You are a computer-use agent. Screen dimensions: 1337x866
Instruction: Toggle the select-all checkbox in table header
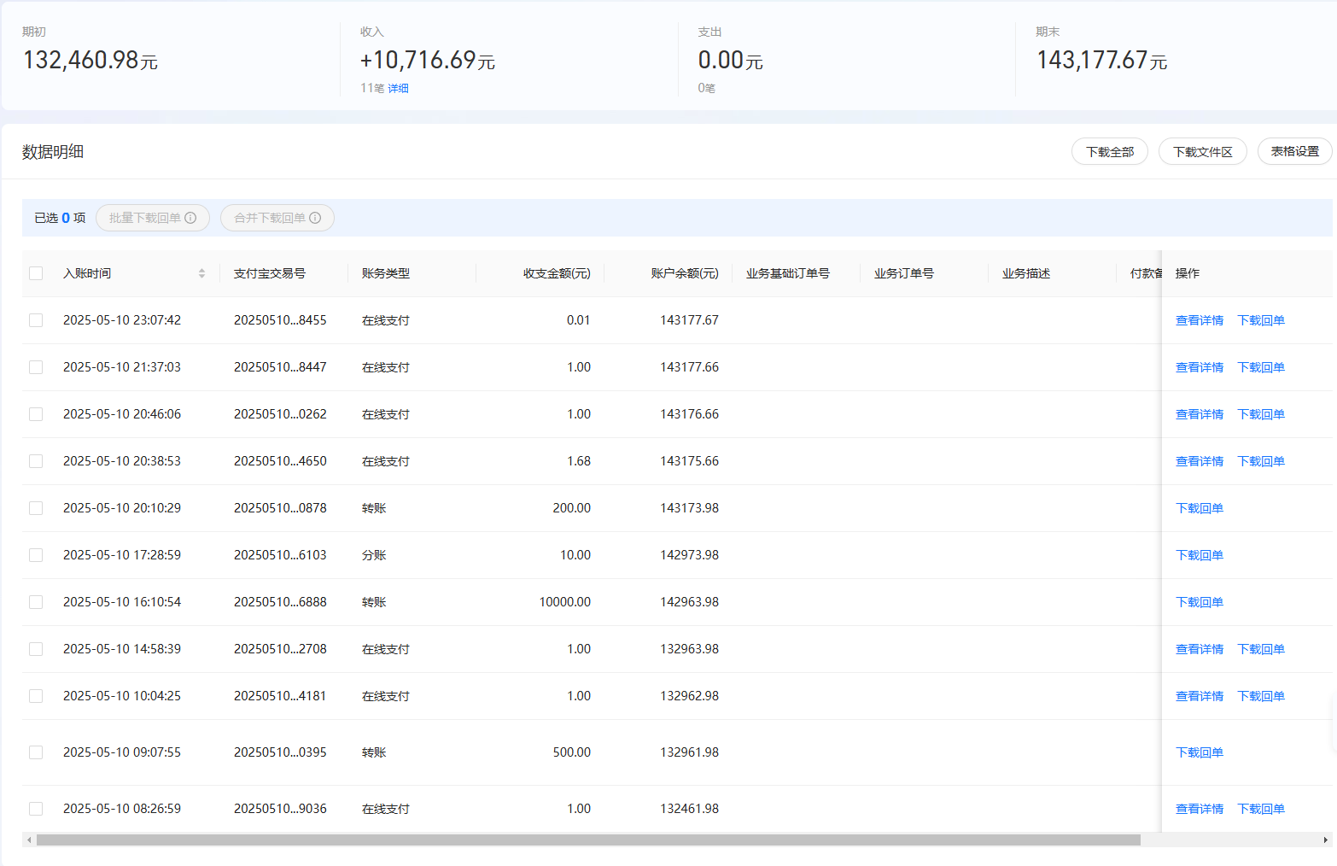coord(36,273)
